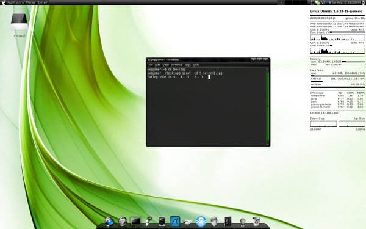Screen dimensions: 366x229
Task: Open the Trash from the dock
Action: coord(256,221)
